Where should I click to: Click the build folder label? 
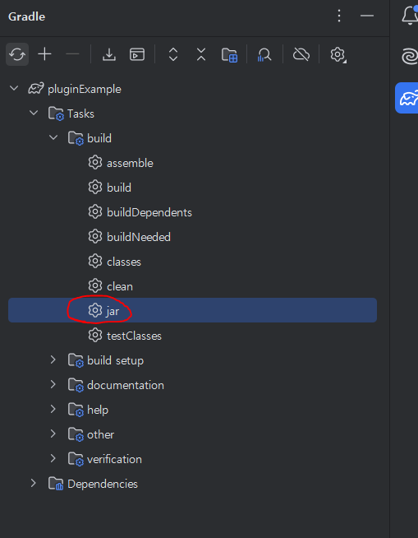99,138
